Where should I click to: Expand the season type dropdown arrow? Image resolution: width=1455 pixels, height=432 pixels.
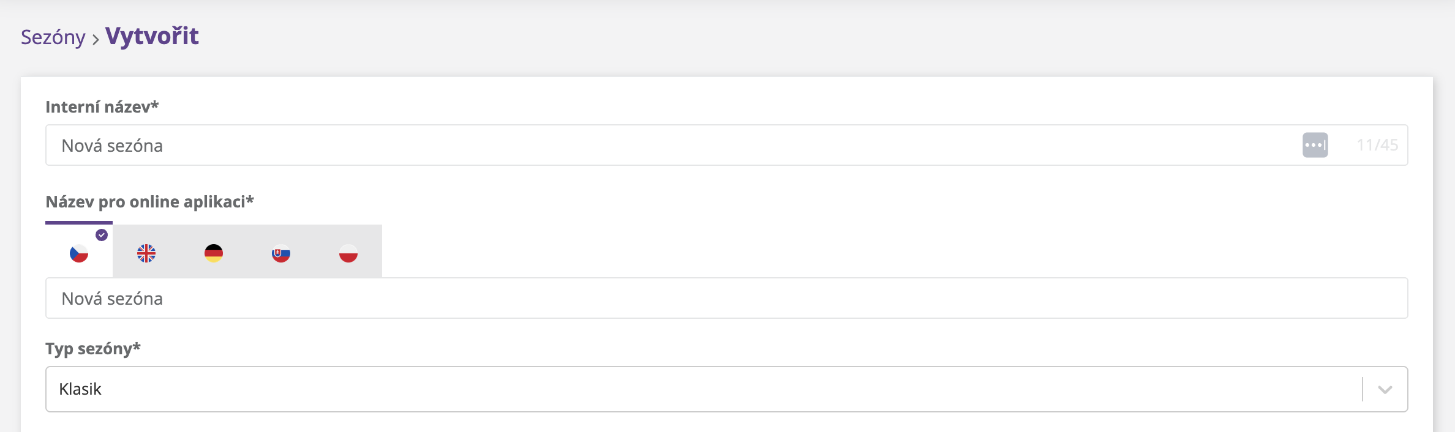[x=1385, y=390]
